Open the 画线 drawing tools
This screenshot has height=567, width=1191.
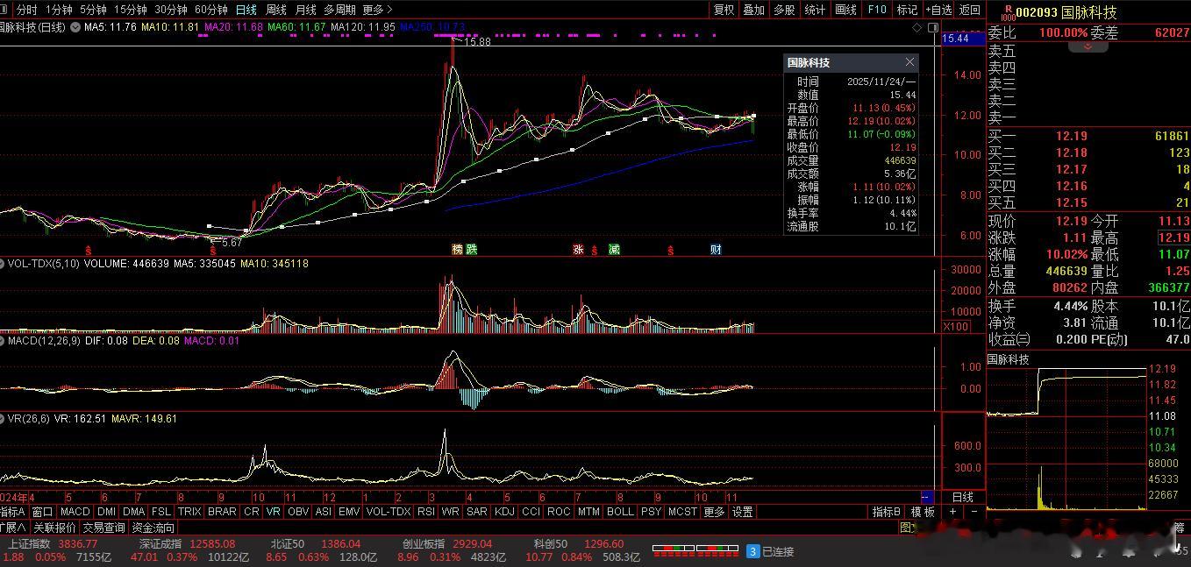[845, 10]
